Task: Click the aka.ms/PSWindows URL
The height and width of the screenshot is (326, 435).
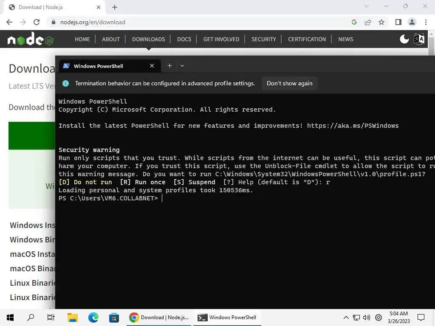Action: pyautogui.click(x=353, y=126)
